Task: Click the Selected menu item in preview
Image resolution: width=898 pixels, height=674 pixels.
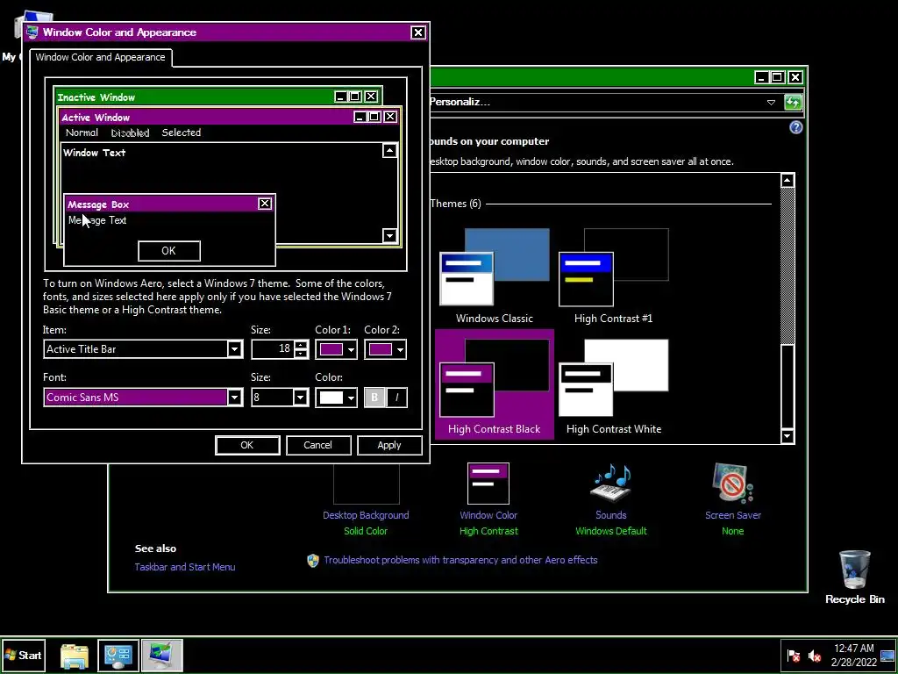Action: [181, 133]
